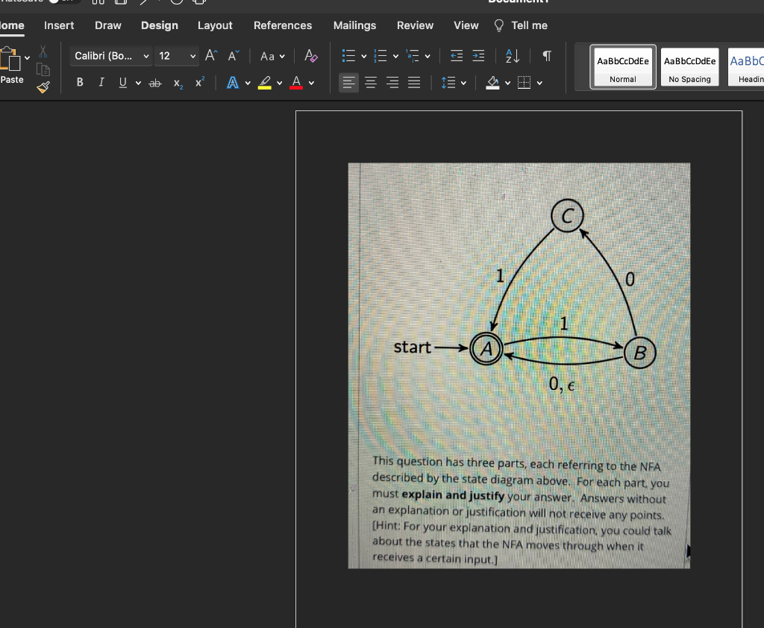Apply subscript formatting
Viewport: 764px width, 628px height.
click(177, 84)
